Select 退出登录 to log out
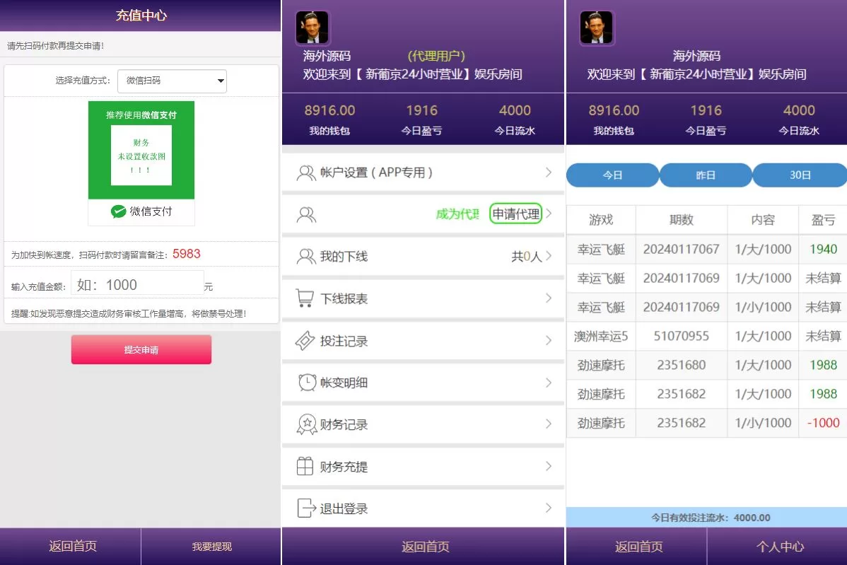 click(x=423, y=508)
